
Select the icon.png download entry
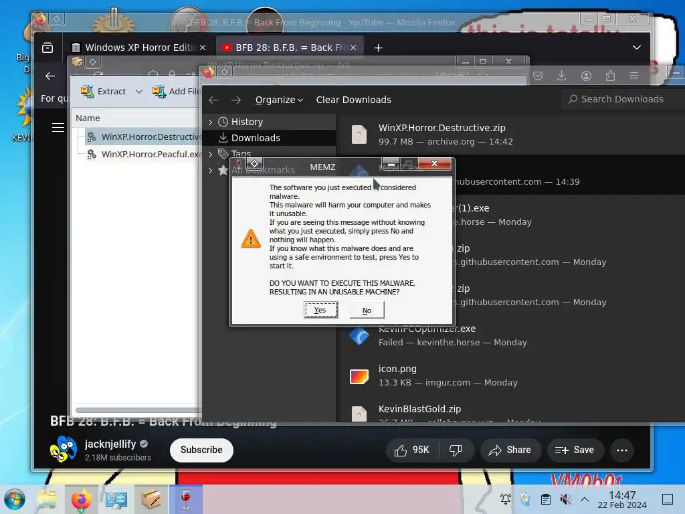point(512,375)
